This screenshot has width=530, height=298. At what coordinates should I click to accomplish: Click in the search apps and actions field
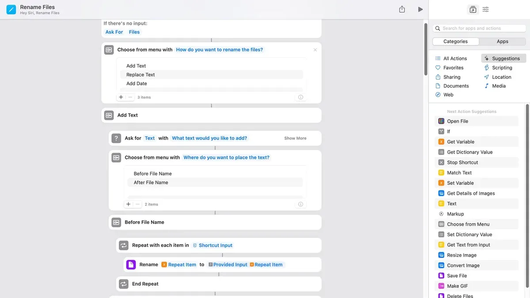point(479,28)
